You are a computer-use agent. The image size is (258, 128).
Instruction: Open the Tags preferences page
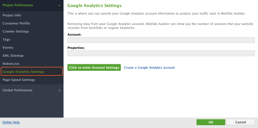(7, 40)
